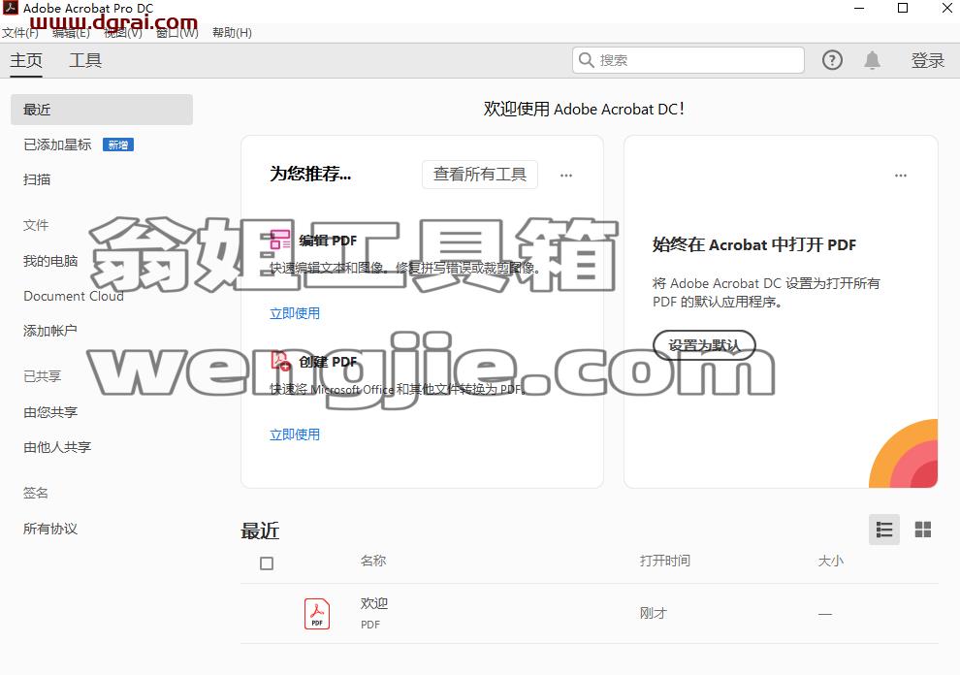Open 我的电脑 in the sidebar
Screen dimensions: 960x675
click(x=50, y=261)
